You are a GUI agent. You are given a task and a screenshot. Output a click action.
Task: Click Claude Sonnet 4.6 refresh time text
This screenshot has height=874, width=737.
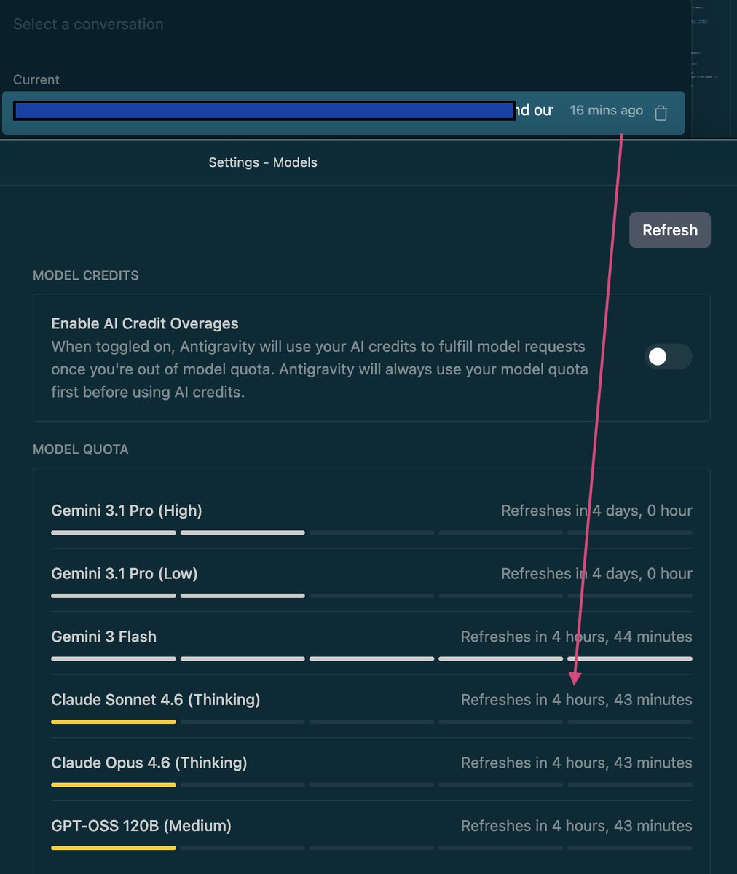pos(577,700)
